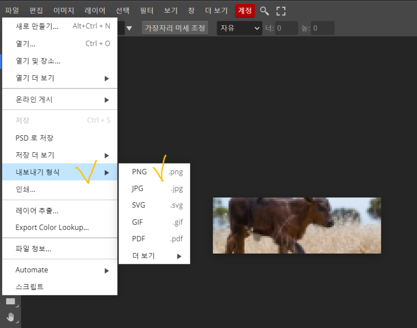Toggle fullscreen mode icon

(x=281, y=11)
